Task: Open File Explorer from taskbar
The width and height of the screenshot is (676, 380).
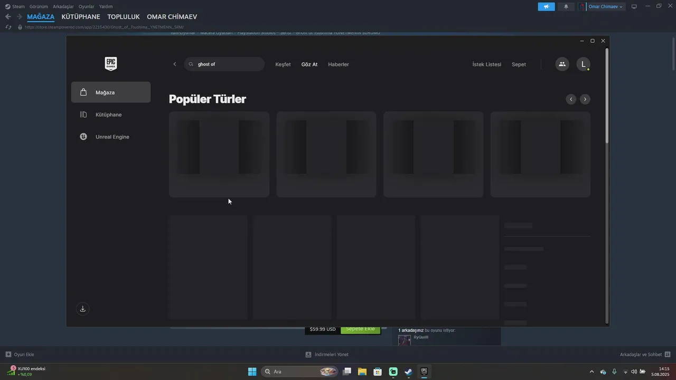Action: click(362, 372)
